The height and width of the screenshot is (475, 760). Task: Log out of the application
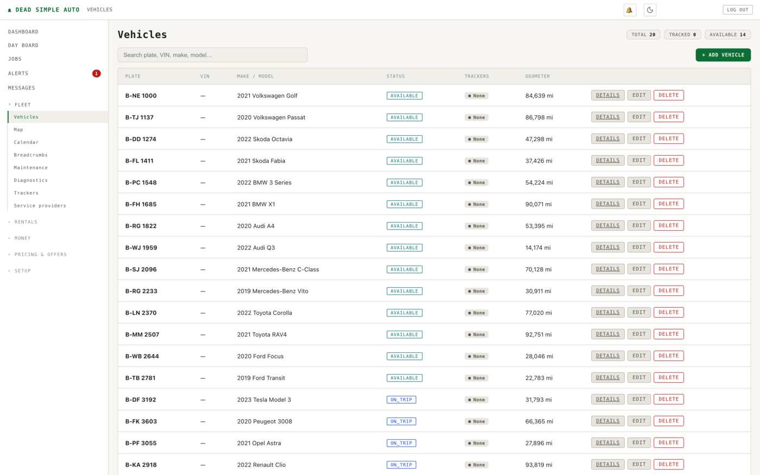pyautogui.click(x=737, y=10)
